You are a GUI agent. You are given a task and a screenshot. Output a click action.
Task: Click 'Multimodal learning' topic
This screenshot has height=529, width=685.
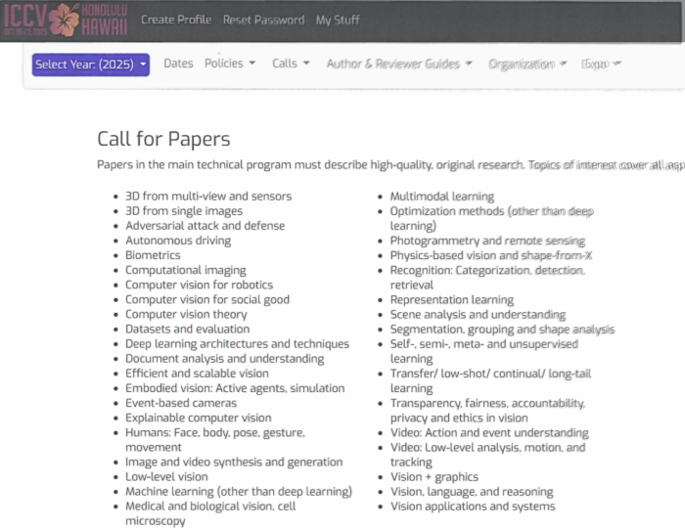click(442, 197)
